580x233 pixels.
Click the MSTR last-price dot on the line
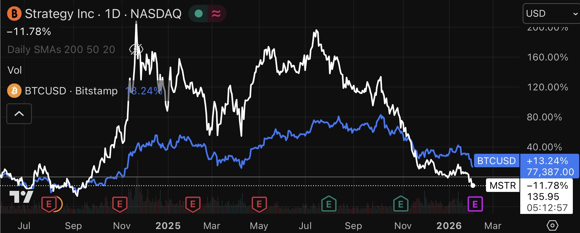(x=473, y=186)
